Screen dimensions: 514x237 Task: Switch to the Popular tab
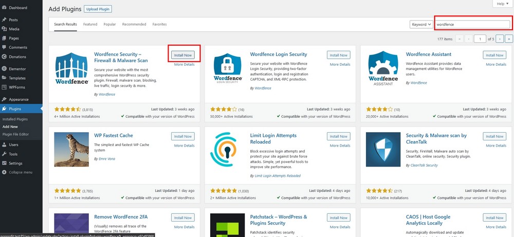(109, 24)
